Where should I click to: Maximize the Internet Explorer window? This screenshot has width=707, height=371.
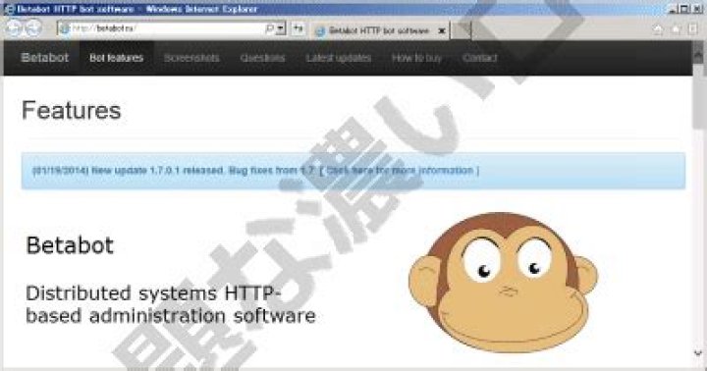point(685,9)
